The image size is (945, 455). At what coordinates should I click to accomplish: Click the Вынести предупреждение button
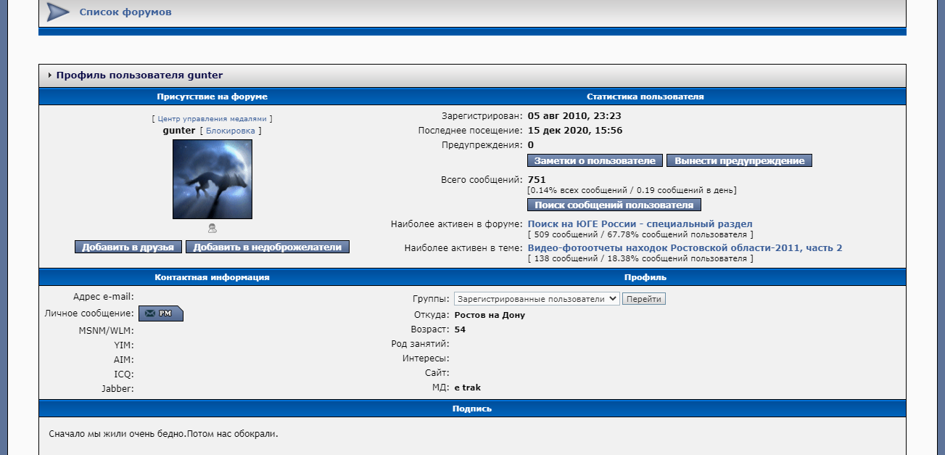tap(739, 160)
